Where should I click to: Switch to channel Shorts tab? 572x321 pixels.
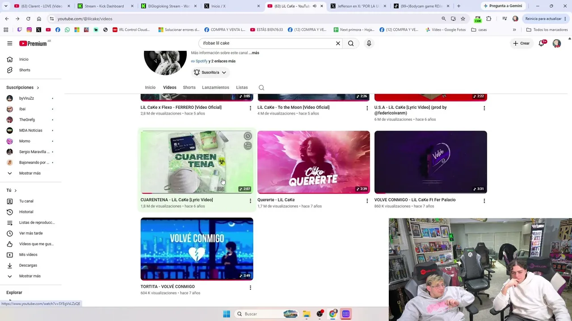[189, 87]
